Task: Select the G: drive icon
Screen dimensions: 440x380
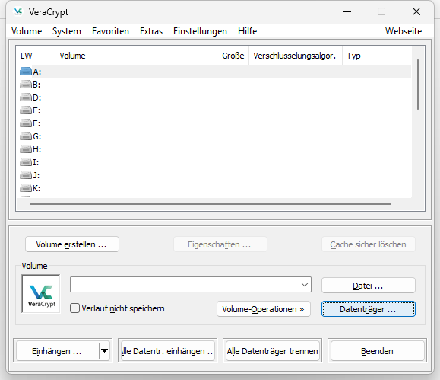Action: click(x=26, y=136)
